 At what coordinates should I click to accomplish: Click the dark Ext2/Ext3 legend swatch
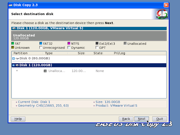click(97, 43)
